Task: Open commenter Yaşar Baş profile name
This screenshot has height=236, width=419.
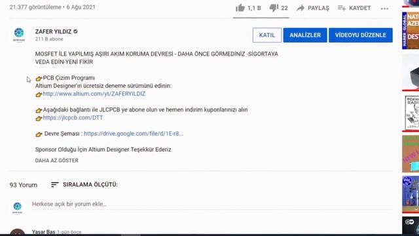Action: [x=43, y=231]
